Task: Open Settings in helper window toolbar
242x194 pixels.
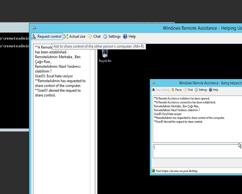Action: [112, 36]
